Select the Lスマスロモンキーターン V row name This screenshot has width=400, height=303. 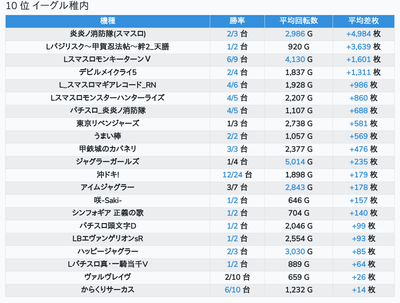pyautogui.click(x=108, y=60)
